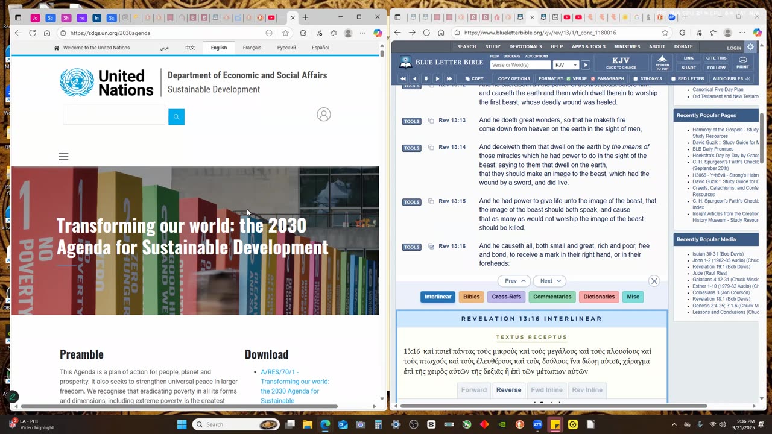This screenshot has height=434, width=772.
Task: Select the Bibles tab
Action: (x=472, y=297)
